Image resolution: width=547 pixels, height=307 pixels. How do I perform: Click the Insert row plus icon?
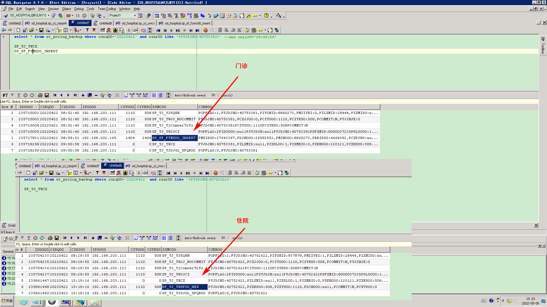tap(83, 95)
